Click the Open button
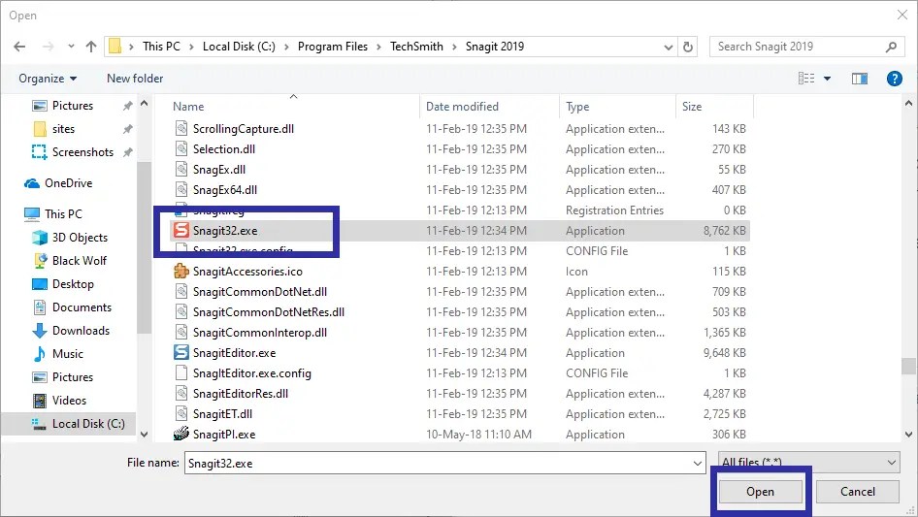 (x=760, y=492)
